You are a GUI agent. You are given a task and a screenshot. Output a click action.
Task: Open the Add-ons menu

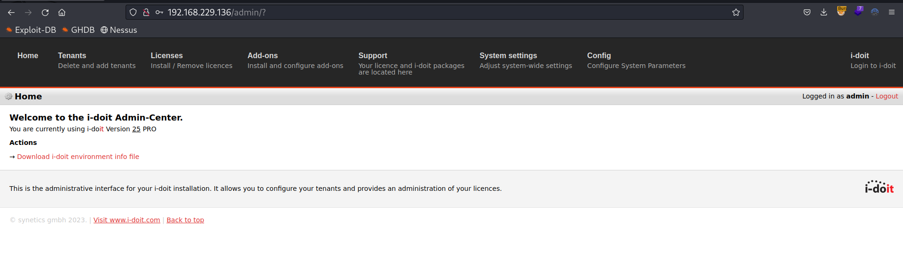(x=295, y=60)
